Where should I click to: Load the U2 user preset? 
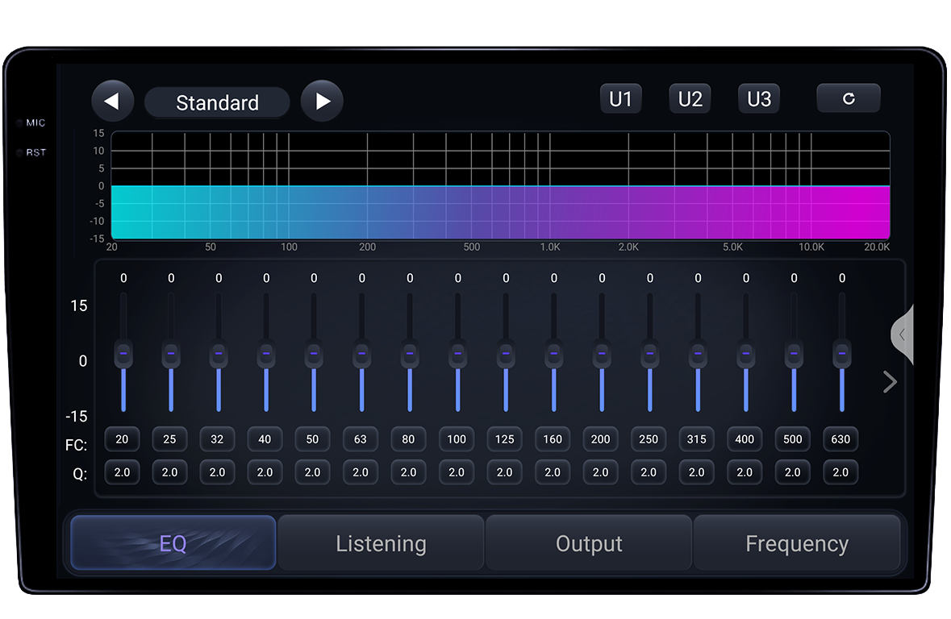click(x=690, y=99)
